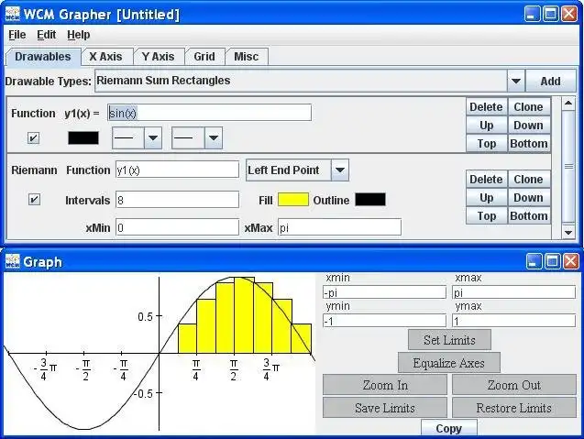
Task: Click the Graph xmin input field
Action: (x=384, y=292)
